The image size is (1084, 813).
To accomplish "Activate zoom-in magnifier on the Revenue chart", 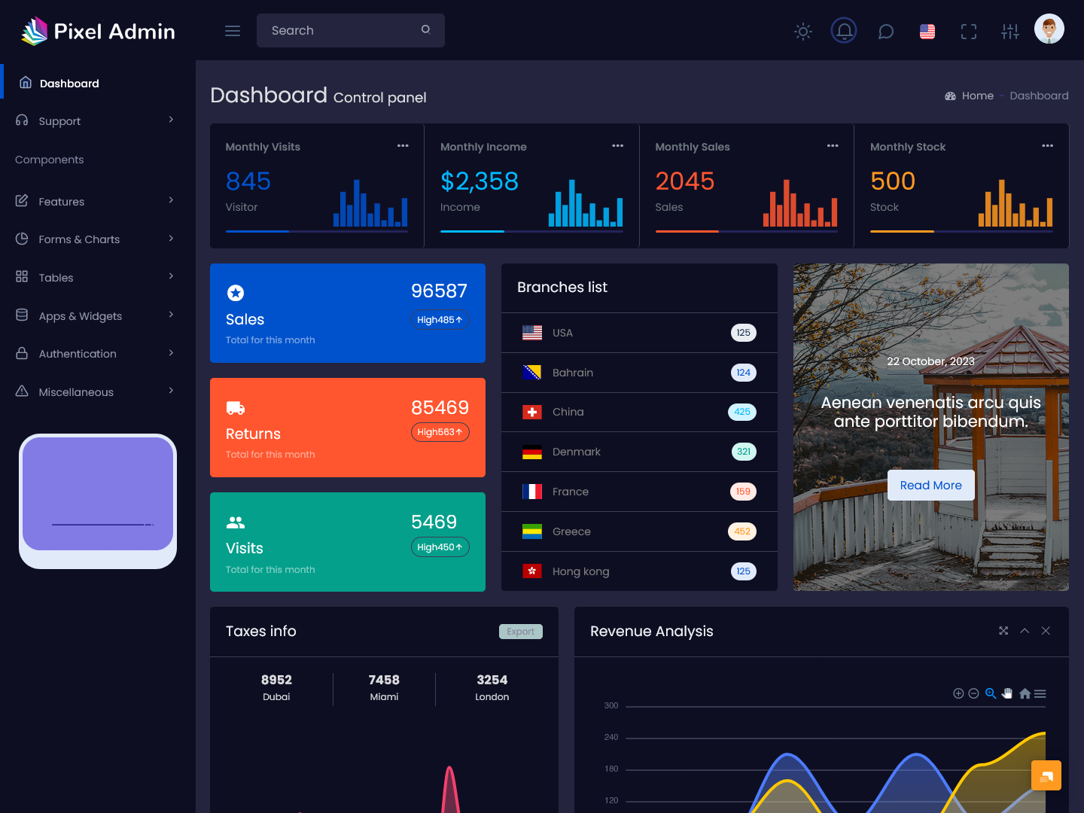I will (x=991, y=693).
